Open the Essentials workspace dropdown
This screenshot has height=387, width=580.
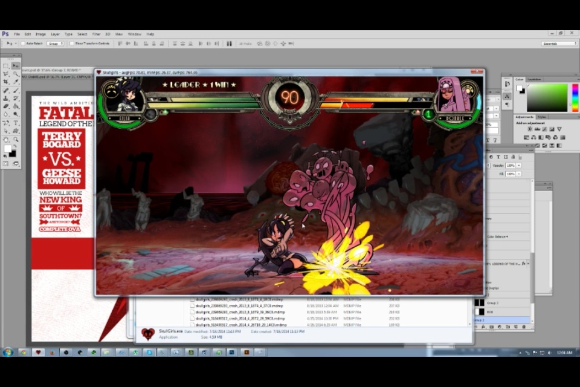[559, 44]
